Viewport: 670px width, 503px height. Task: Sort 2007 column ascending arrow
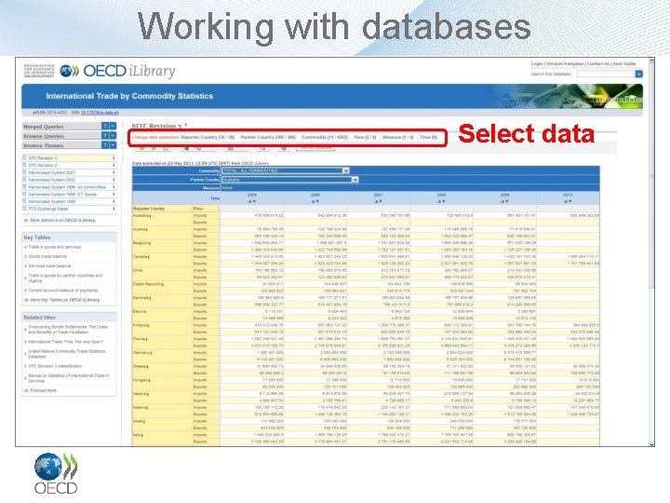pos(376,201)
